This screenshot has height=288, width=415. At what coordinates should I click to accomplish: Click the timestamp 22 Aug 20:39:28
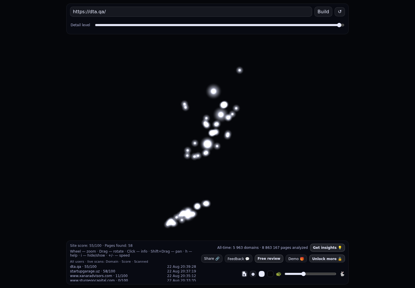(x=182, y=267)
